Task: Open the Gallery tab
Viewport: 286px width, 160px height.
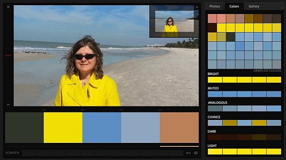Action: [x=254, y=7]
